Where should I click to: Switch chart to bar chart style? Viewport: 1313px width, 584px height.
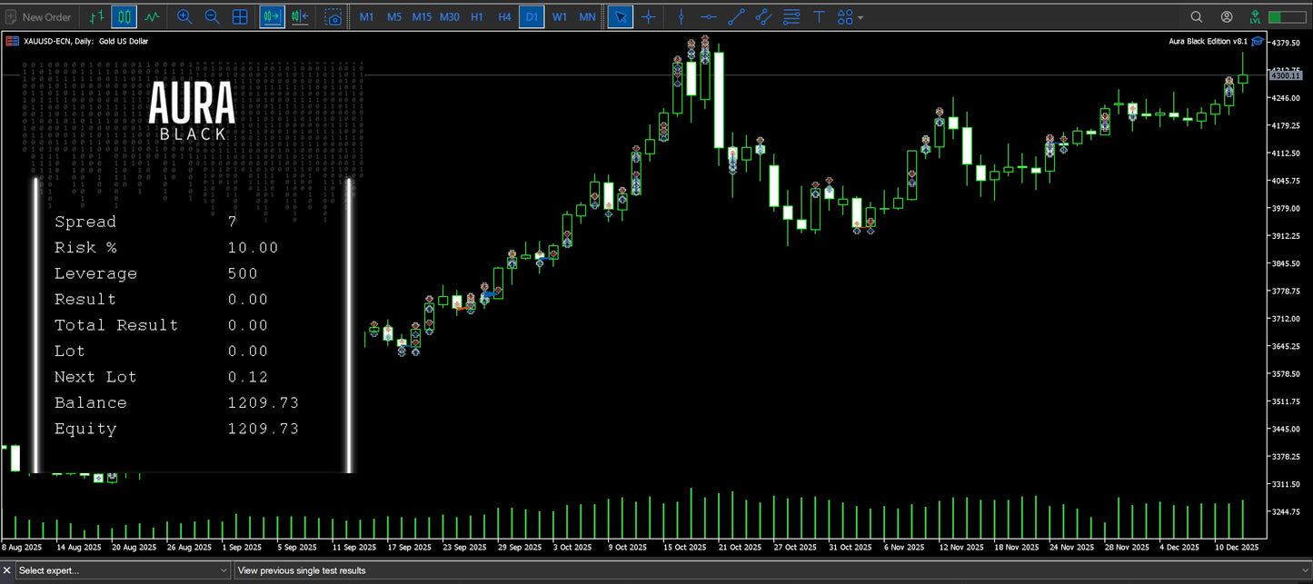[x=97, y=16]
